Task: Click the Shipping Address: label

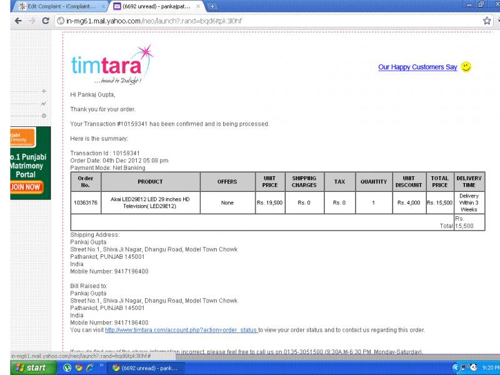Action: [x=95, y=235]
